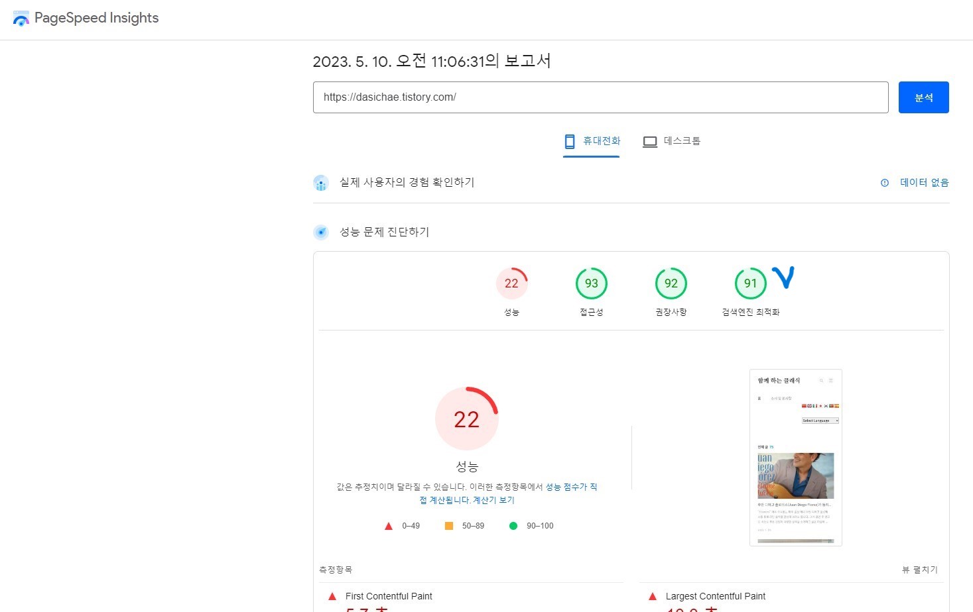Image resolution: width=973 pixels, height=612 pixels.
Task: Select the 검색엔진 최적화 gauge showing 91
Action: pyautogui.click(x=750, y=283)
